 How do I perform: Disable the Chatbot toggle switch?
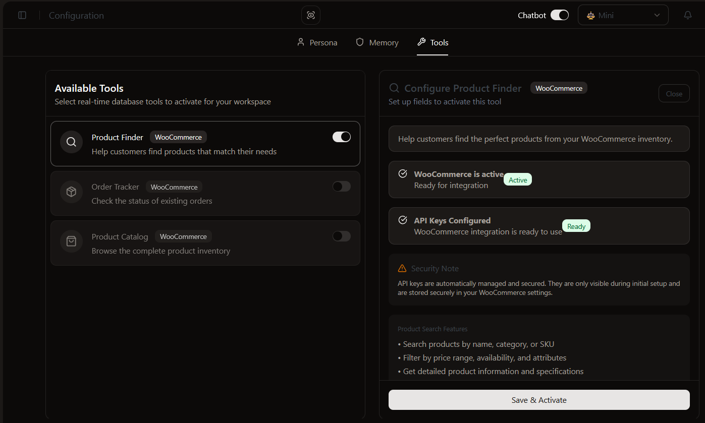(559, 15)
